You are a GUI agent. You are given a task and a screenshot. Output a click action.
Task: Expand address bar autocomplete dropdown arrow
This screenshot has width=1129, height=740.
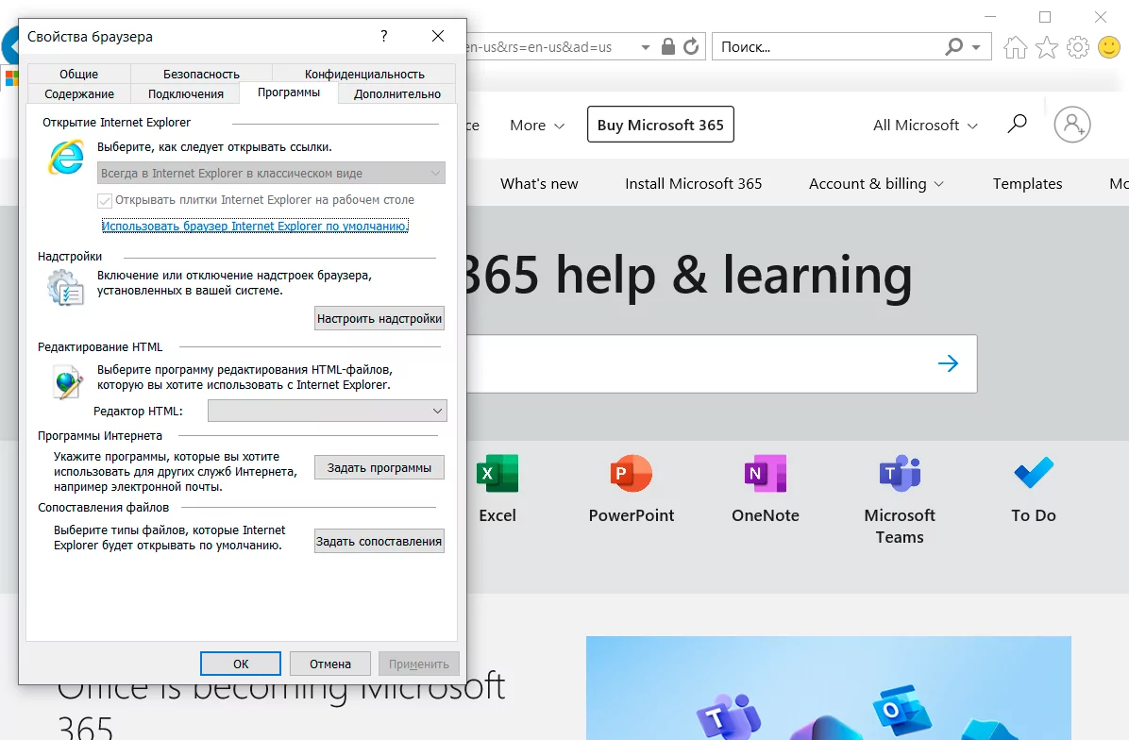pyautogui.click(x=645, y=47)
